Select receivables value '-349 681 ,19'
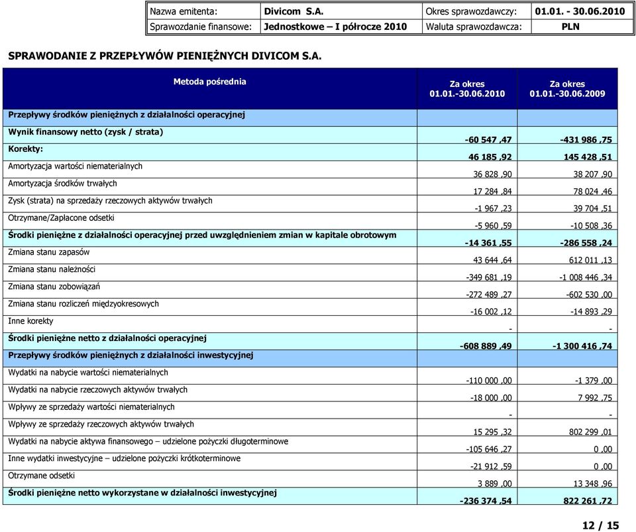Viewport: 636px width, 532px height. coord(489,277)
